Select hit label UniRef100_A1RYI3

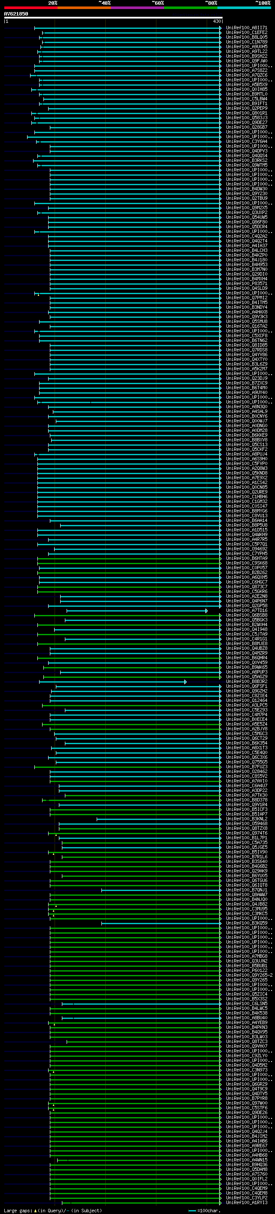point(246,1203)
